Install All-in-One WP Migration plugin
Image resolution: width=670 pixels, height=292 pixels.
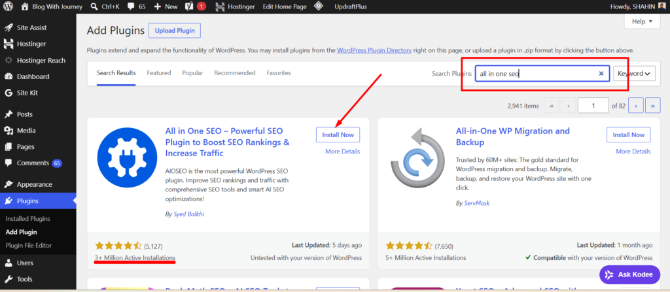[629, 135]
